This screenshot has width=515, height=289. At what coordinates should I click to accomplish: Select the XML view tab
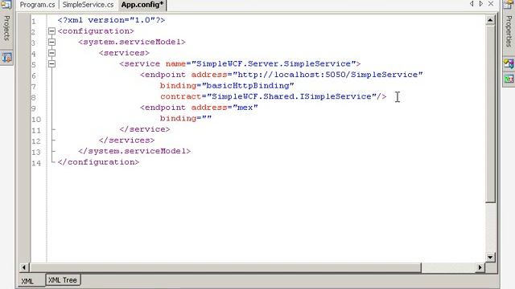27,281
